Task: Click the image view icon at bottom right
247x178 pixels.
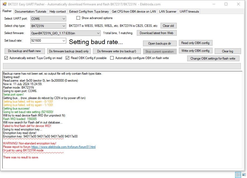Action: point(244,175)
